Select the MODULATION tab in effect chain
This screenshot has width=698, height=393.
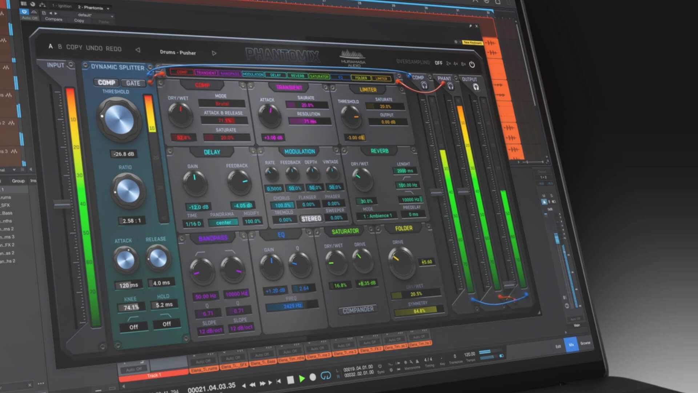click(253, 74)
